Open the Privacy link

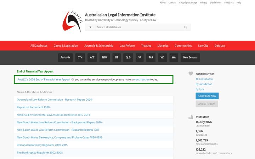point(203,2)
